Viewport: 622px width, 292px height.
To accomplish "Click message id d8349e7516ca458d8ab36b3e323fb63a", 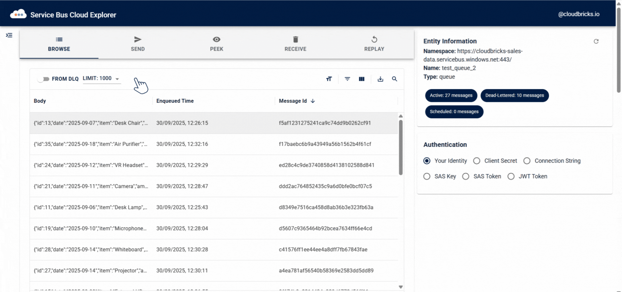I will 326,208.
